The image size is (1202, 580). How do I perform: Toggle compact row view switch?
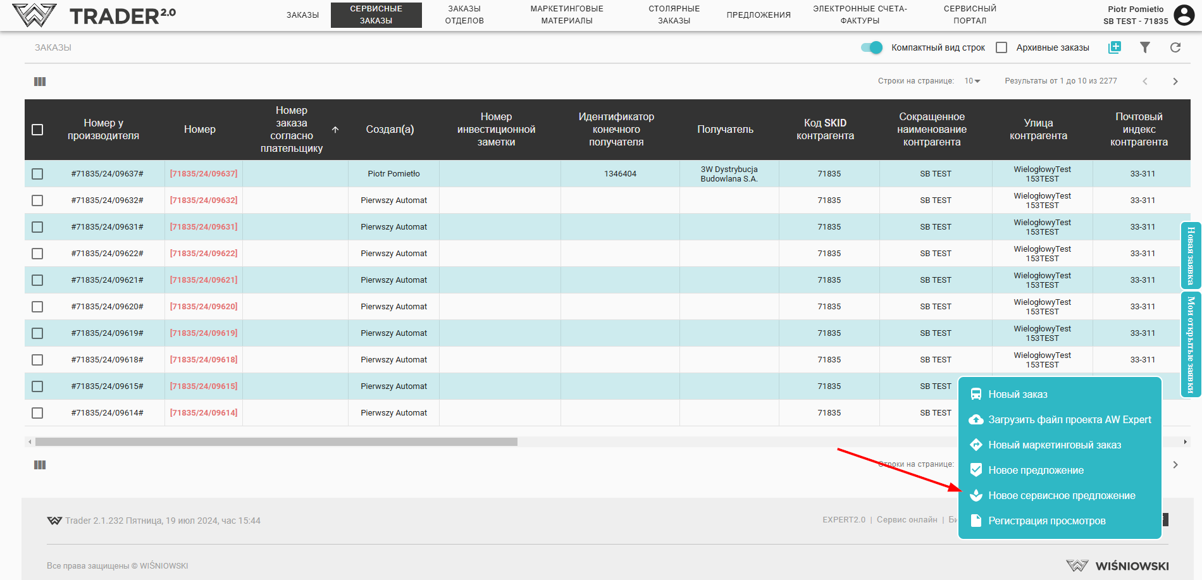point(872,47)
